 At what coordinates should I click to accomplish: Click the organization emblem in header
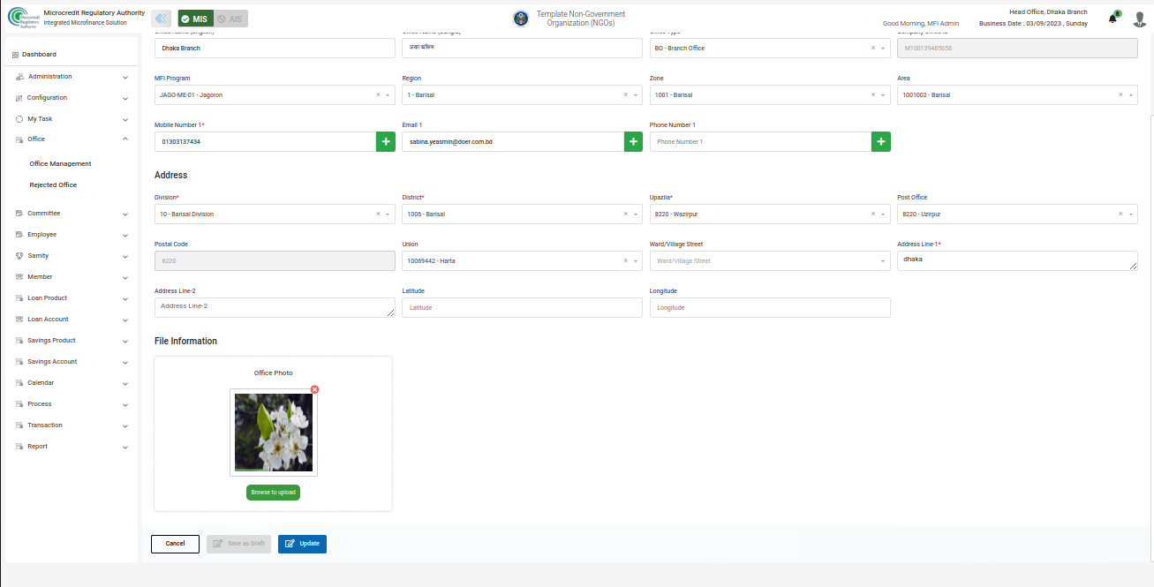pyautogui.click(x=521, y=19)
